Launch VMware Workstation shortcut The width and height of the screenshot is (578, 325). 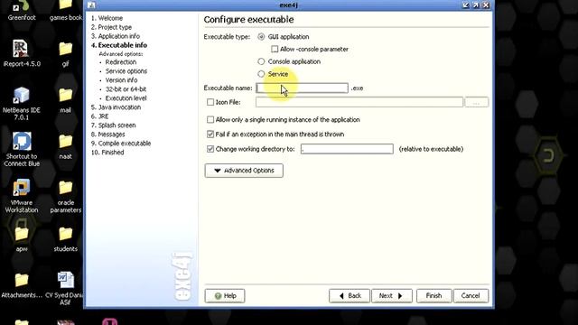[x=22, y=196]
